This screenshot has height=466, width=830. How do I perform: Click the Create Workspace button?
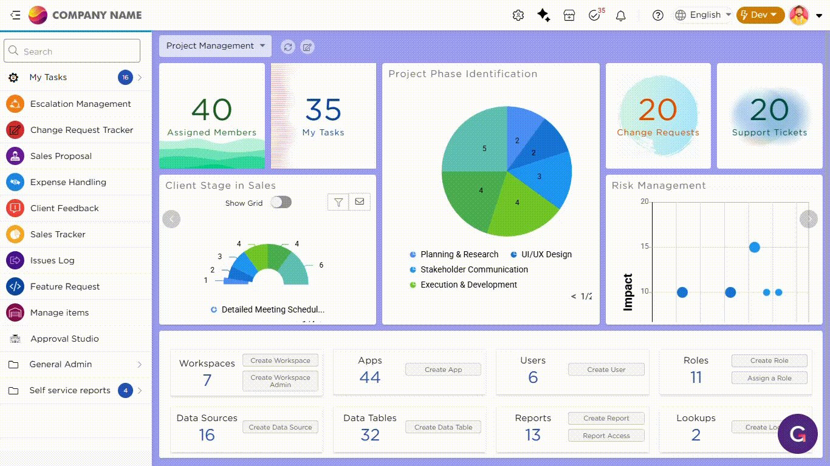pyautogui.click(x=280, y=360)
